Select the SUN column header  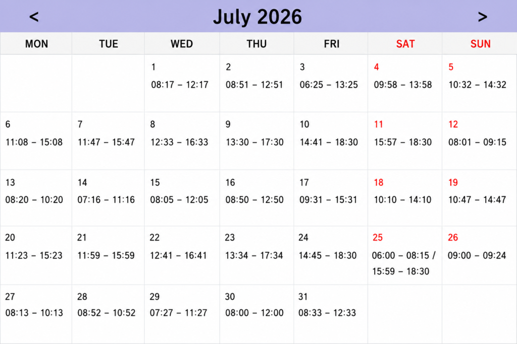(x=481, y=44)
